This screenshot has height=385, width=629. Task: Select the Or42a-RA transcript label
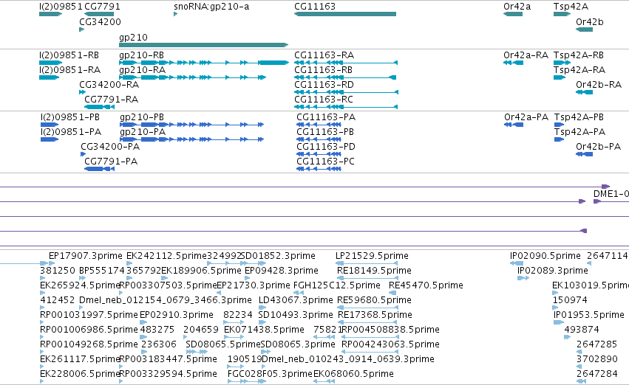[526, 55]
